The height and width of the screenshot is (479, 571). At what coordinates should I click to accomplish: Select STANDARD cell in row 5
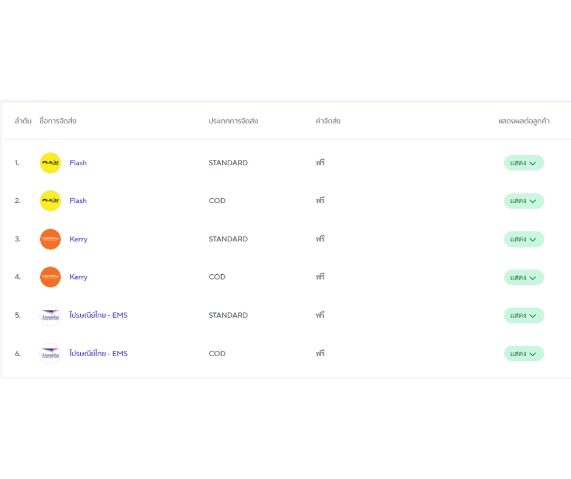(x=228, y=315)
